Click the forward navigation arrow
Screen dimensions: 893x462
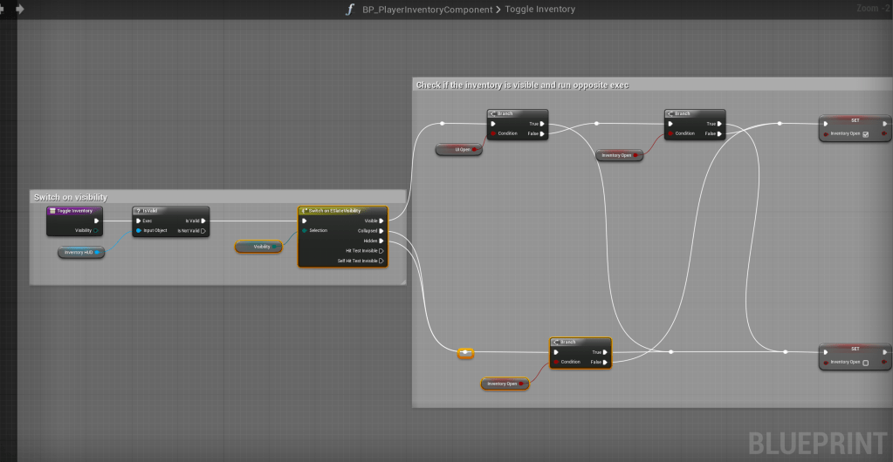[20, 9]
